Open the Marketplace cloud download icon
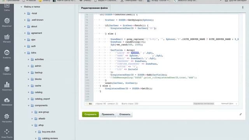This screenshot has width=249, height=140. [x=7, y=100]
